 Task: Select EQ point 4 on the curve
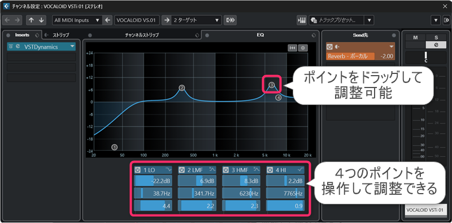(278, 98)
